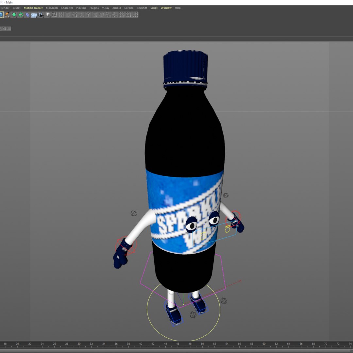Jump to frame 30 on timeline ruler
Screen dimensions: 353x353
point(79,344)
